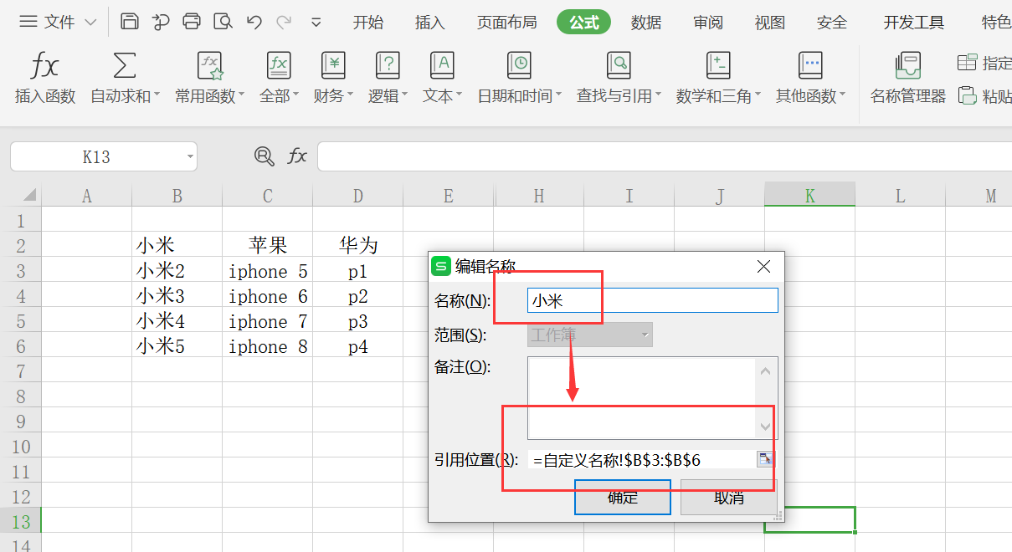Redo the last undone action
This screenshot has height=552, width=1012.
pos(284,22)
